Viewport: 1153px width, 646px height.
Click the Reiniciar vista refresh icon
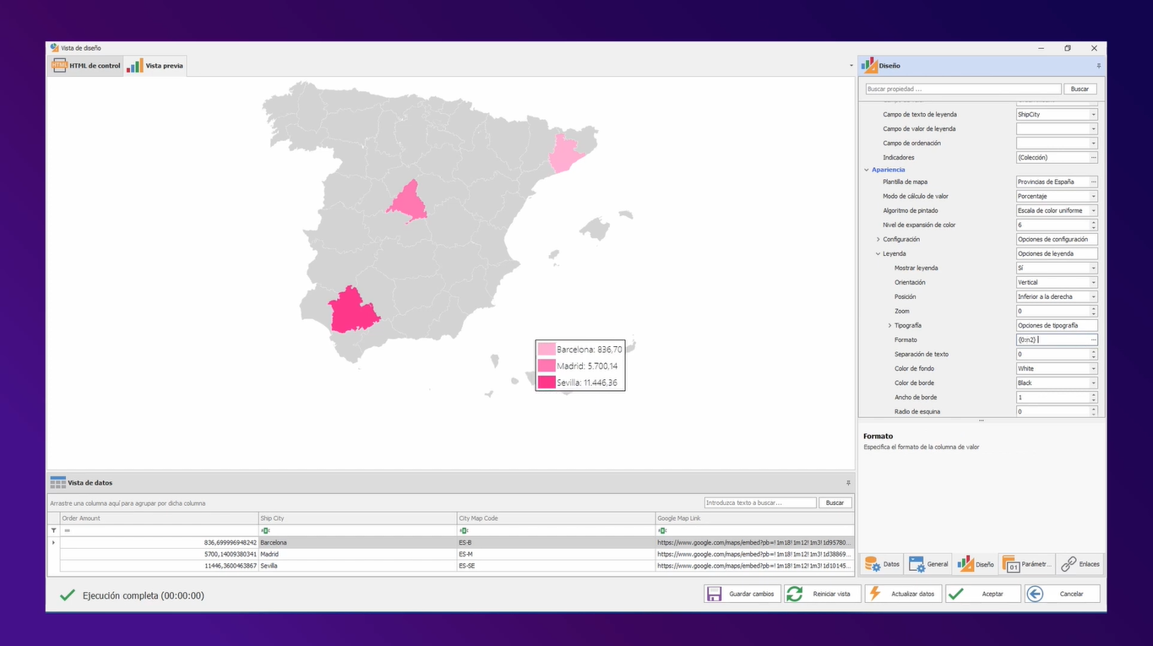tap(794, 594)
